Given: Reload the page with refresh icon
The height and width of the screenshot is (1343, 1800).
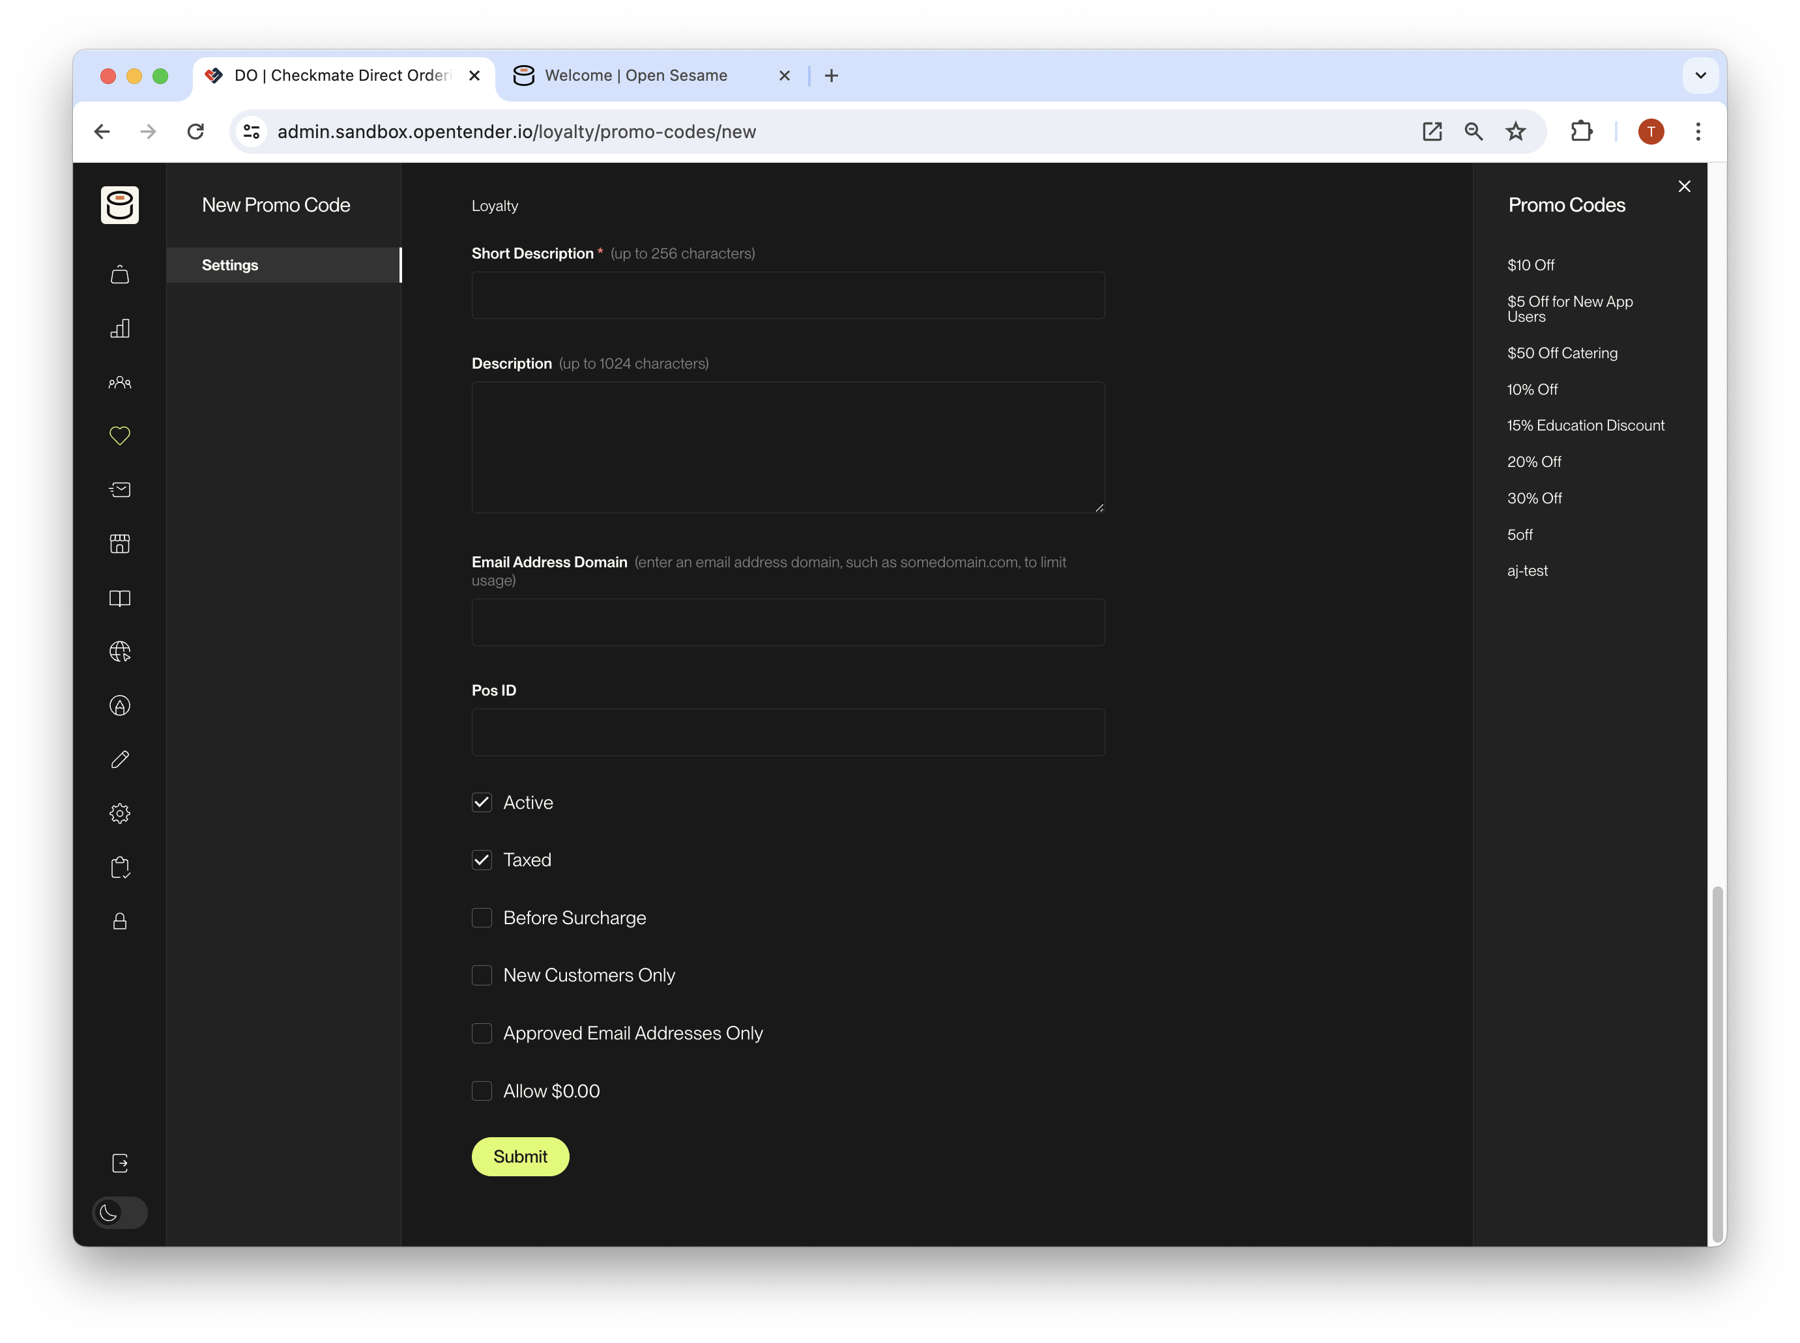Looking at the screenshot, I should [196, 132].
